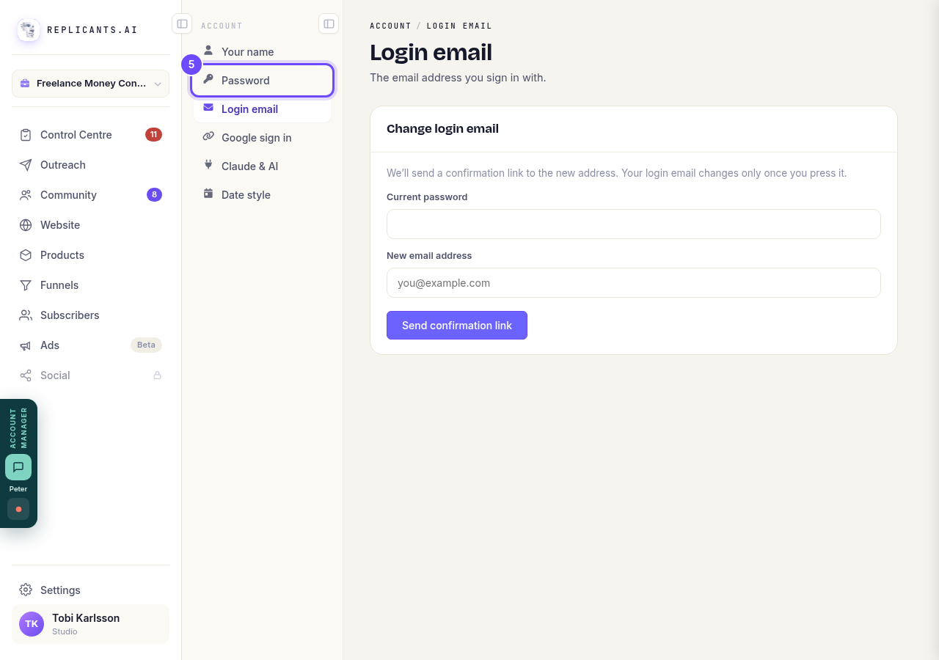Image resolution: width=939 pixels, height=660 pixels.
Task: Click the Subscribers users icon
Action: click(x=26, y=315)
